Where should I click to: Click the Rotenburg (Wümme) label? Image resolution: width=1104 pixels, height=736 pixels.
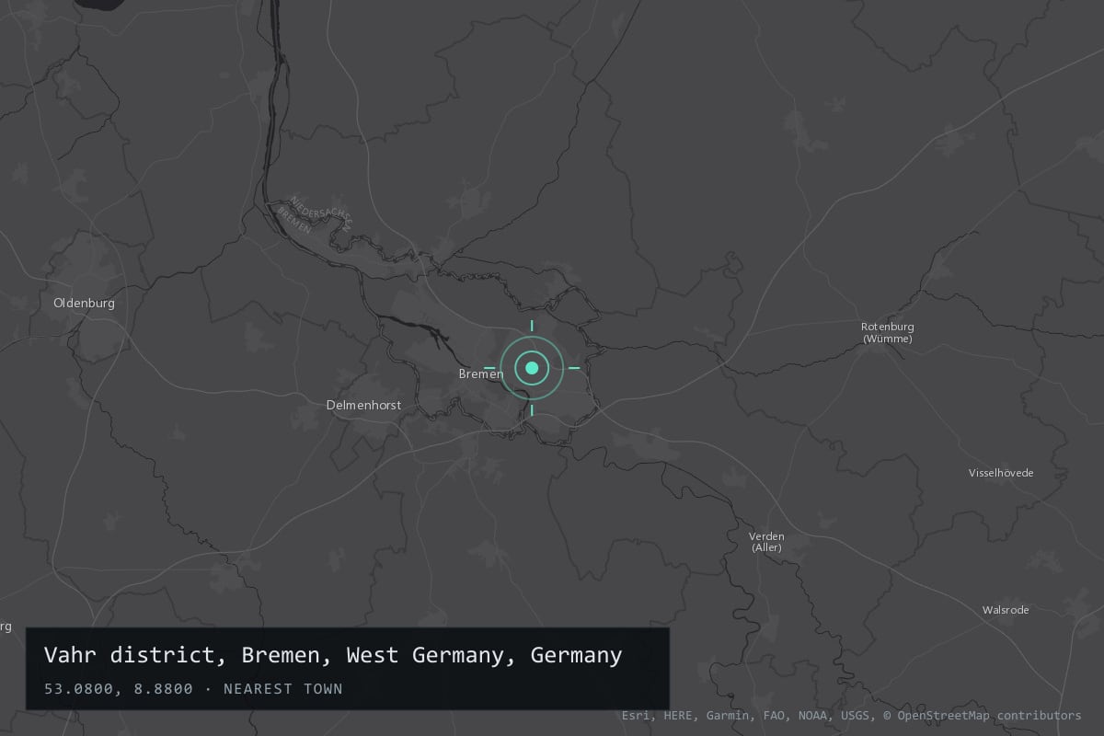click(888, 333)
